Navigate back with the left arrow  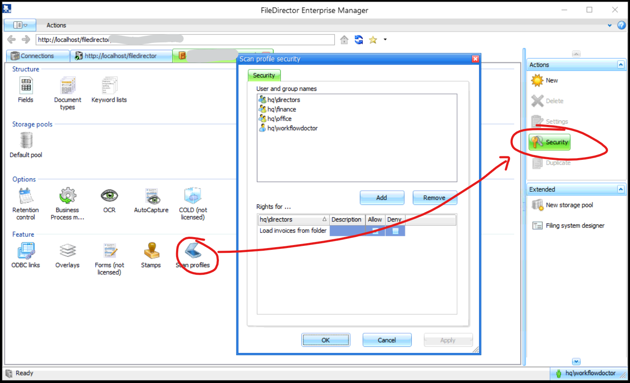tap(11, 40)
